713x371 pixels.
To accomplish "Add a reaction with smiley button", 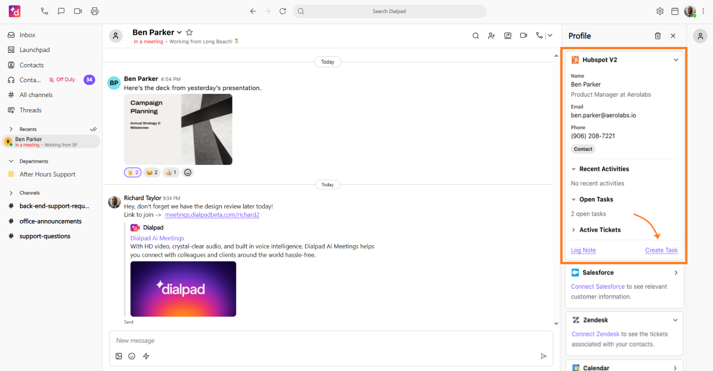I will pyautogui.click(x=188, y=172).
